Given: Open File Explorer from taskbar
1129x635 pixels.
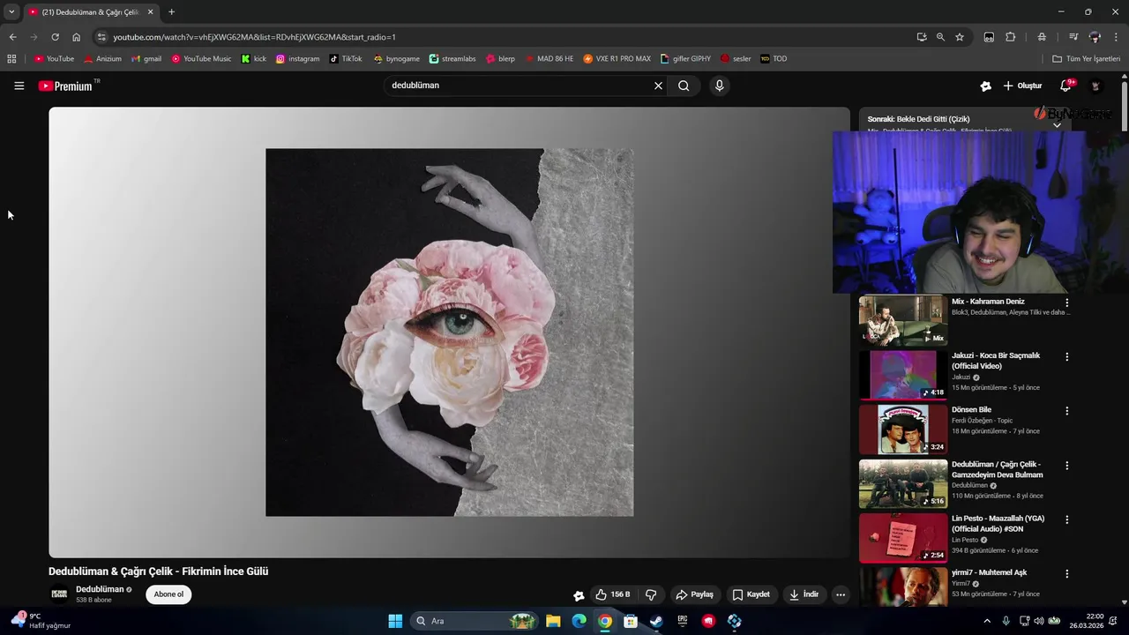Looking at the screenshot, I should [x=553, y=621].
